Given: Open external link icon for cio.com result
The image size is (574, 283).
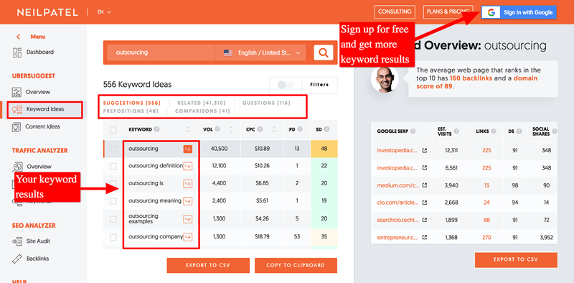Looking at the screenshot, I should (x=425, y=203).
